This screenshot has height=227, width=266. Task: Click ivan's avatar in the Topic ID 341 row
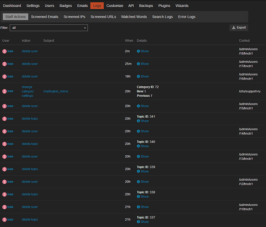(x=5, y=119)
